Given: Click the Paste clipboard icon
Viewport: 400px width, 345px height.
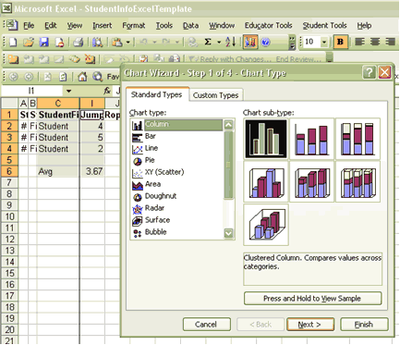Looking at the screenshot, I should pos(117,42).
